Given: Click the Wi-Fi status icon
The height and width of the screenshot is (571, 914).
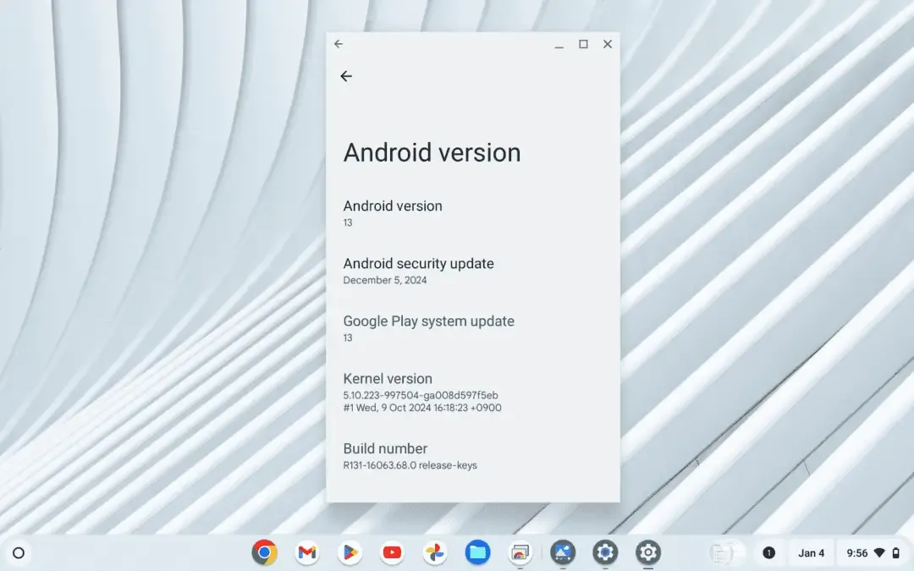Looking at the screenshot, I should click(x=879, y=553).
